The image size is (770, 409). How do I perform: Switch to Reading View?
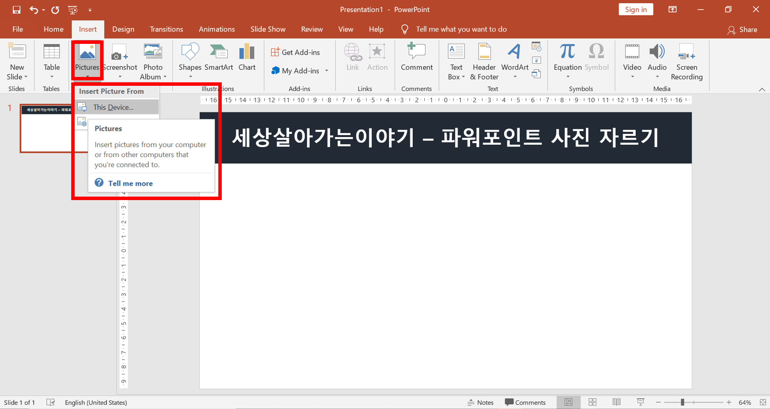pos(616,402)
